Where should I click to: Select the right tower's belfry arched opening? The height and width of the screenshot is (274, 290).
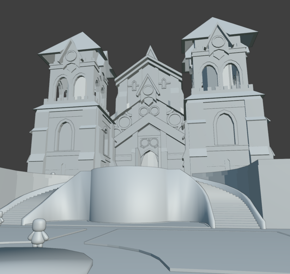tap(210, 77)
